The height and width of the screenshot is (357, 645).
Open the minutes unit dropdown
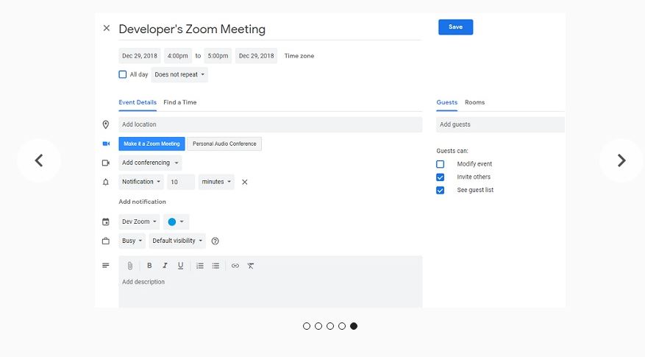[x=216, y=182]
